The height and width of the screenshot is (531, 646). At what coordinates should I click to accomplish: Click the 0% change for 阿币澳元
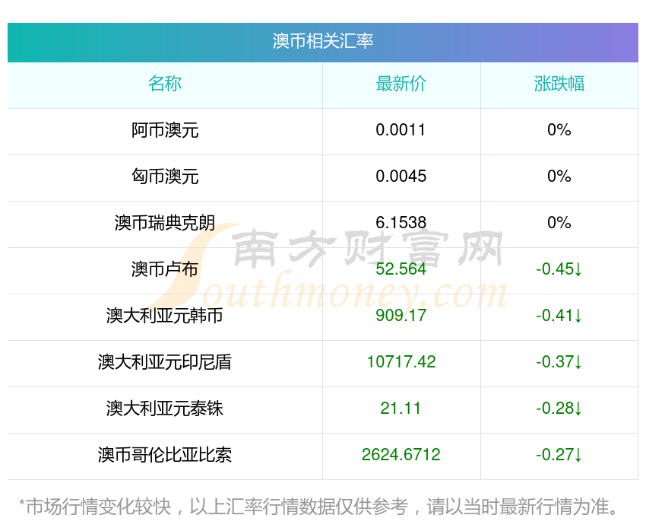[x=559, y=130]
